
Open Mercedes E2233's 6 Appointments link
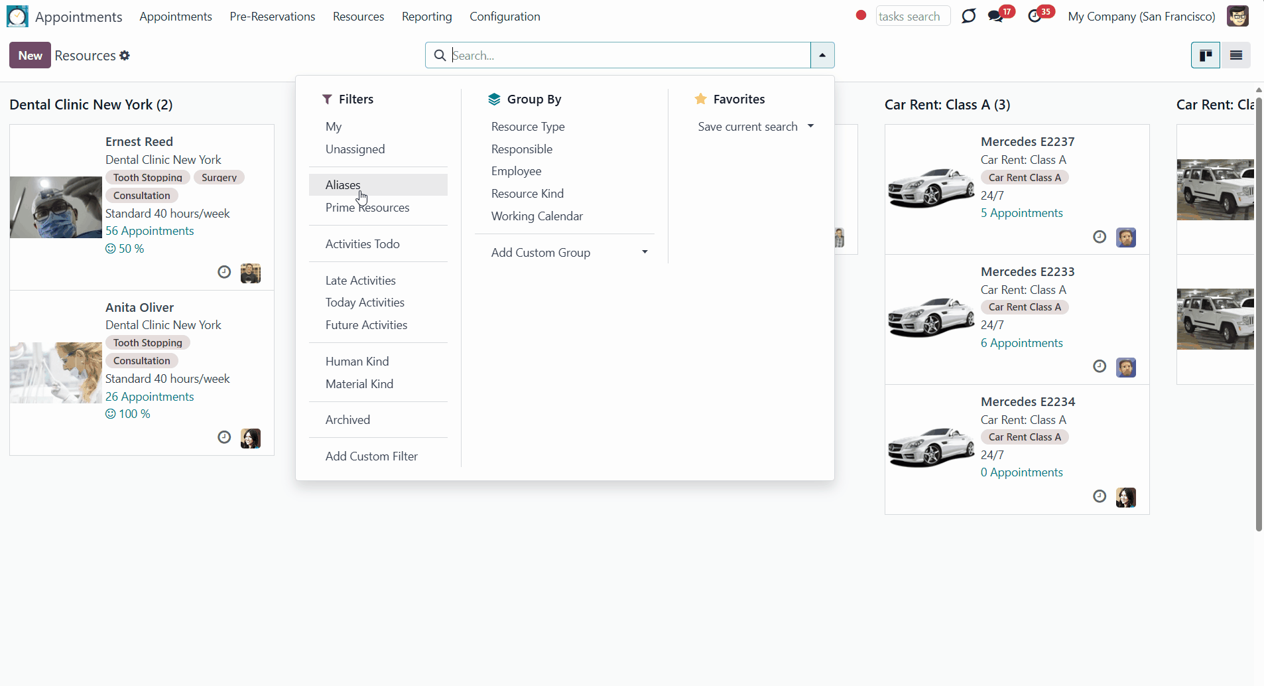point(1022,343)
